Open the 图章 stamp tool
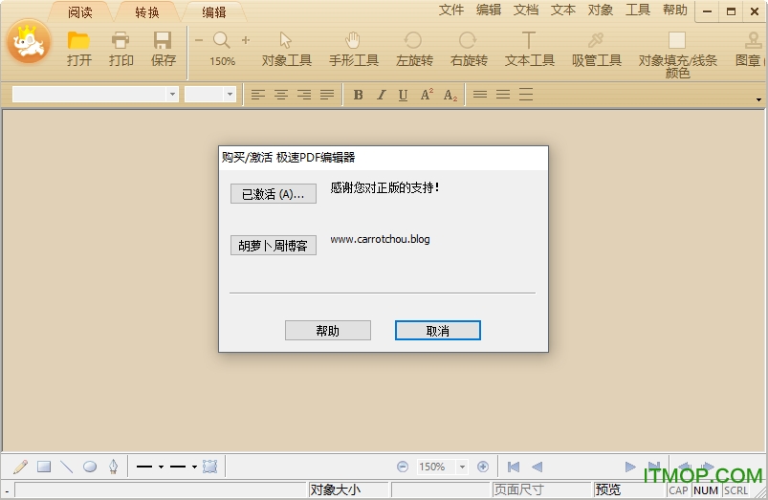This screenshot has width=768, height=500. click(751, 49)
